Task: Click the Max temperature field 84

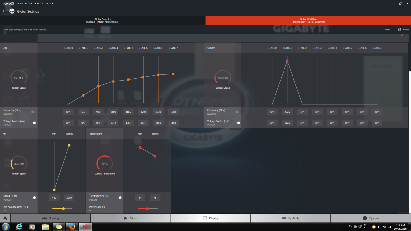Action: (x=140, y=198)
